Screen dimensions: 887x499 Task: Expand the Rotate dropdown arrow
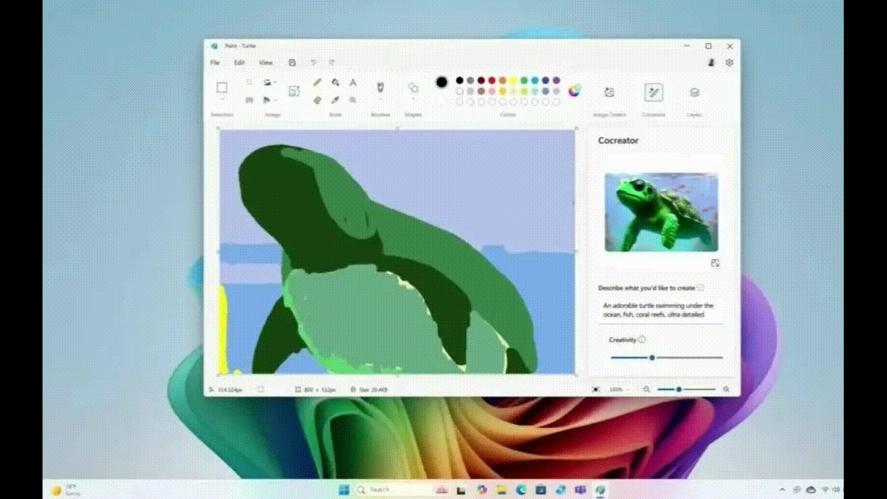(275, 82)
